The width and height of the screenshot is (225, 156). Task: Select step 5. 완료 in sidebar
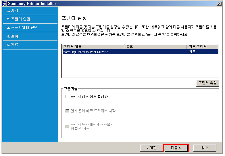[13, 45]
